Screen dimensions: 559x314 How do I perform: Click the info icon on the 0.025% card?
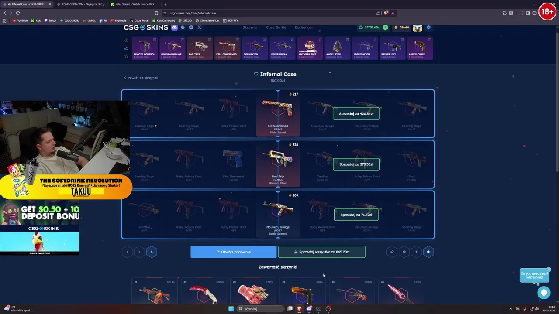point(333,282)
